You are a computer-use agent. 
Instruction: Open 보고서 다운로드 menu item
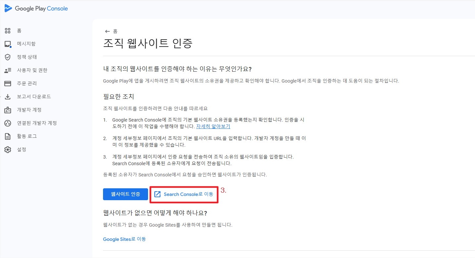tap(34, 97)
